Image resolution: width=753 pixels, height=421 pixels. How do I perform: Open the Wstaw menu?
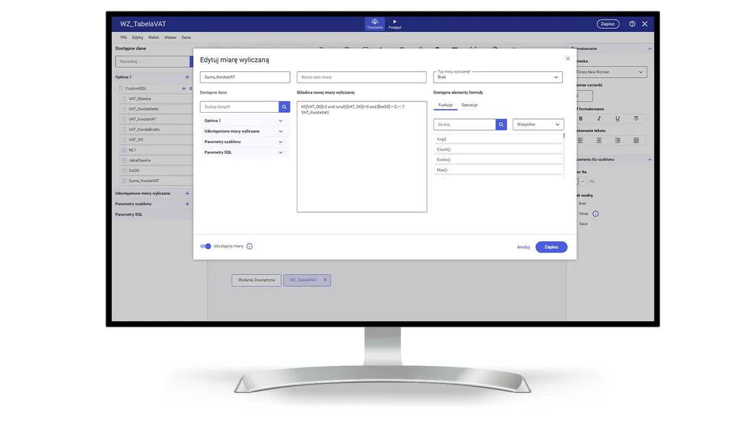170,38
